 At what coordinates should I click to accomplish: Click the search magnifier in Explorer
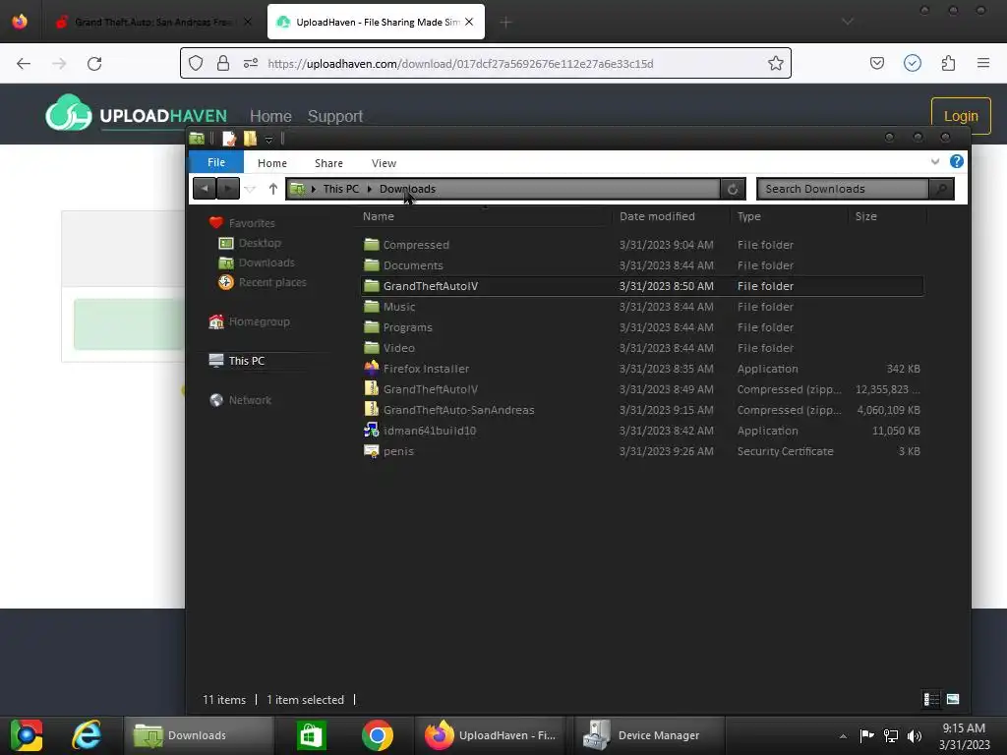[x=941, y=189]
